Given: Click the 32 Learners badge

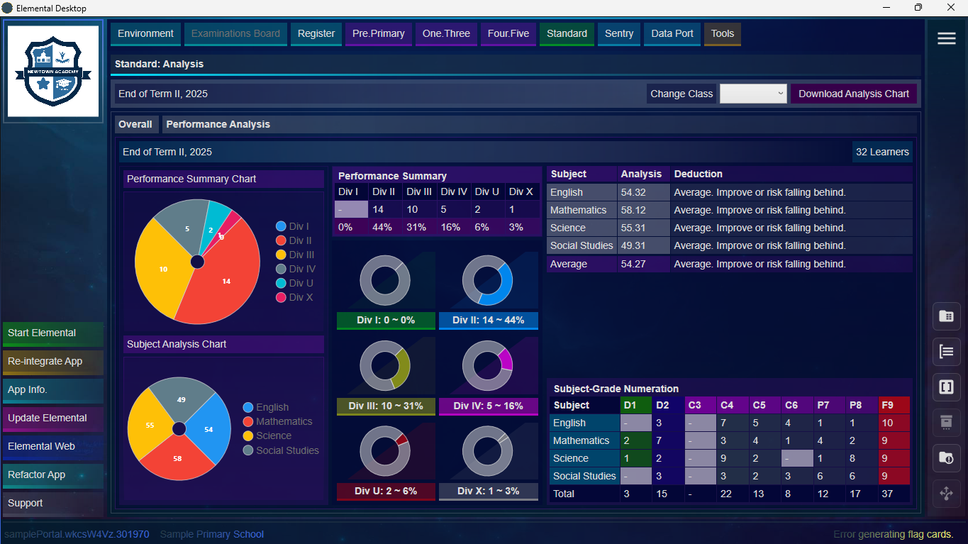Looking at the screenshot, I should pos(882,151).
